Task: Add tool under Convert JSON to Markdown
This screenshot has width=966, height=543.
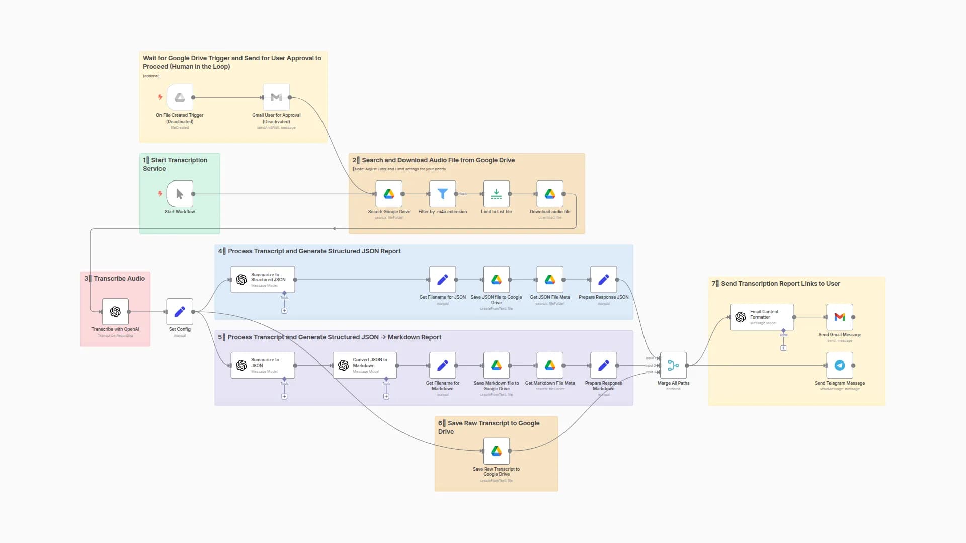Action: 386,397
